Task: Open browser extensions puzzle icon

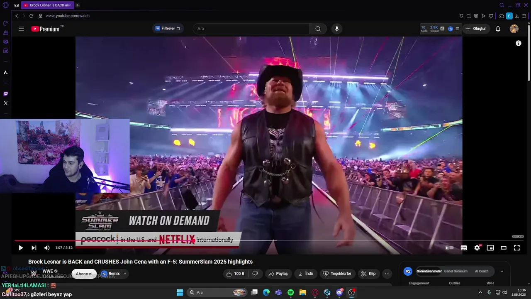Action: [502, 16]
